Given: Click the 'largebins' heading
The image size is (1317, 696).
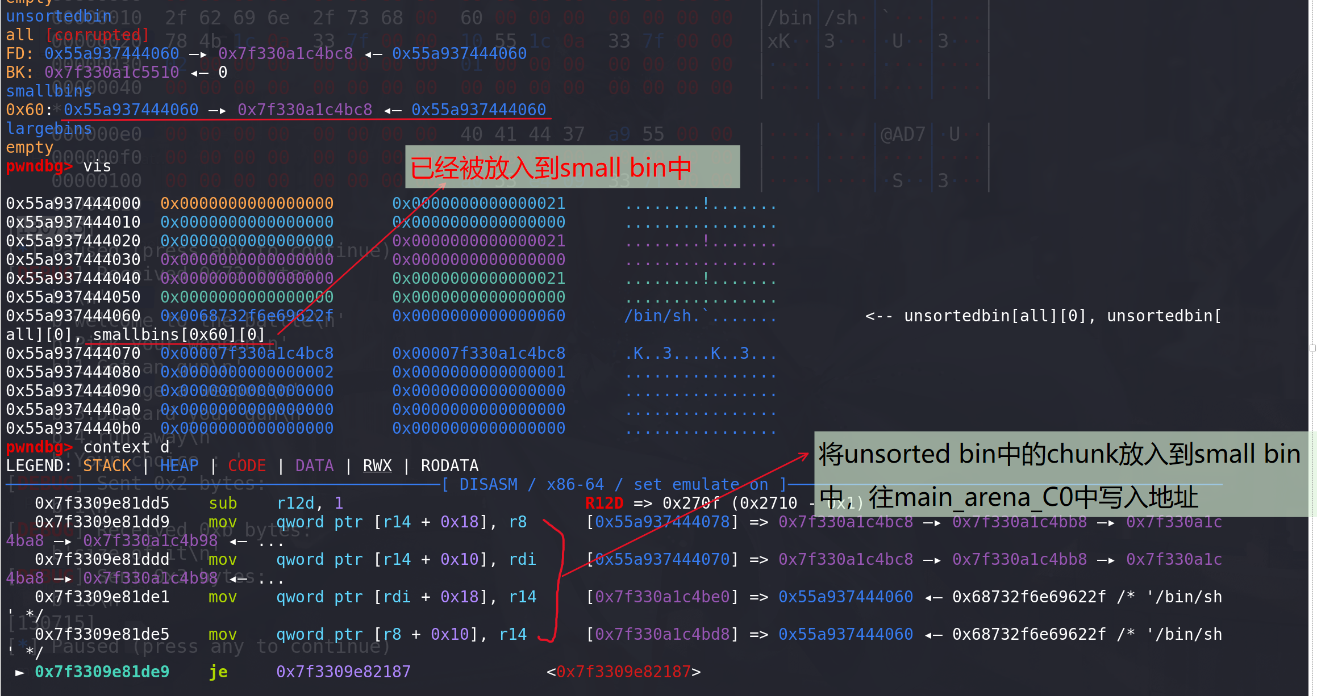Looking at the screenshot, I should [x=49, y=128].
